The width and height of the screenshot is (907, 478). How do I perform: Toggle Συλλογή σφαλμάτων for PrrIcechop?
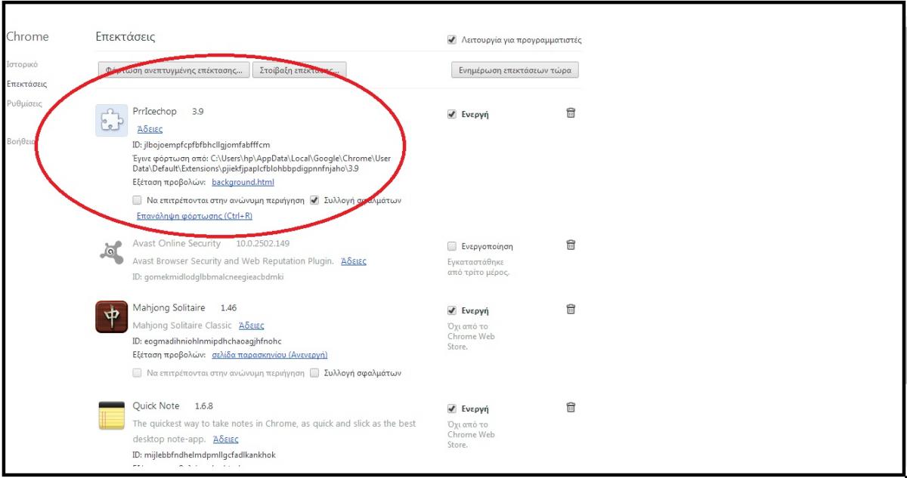click(314, 201)
